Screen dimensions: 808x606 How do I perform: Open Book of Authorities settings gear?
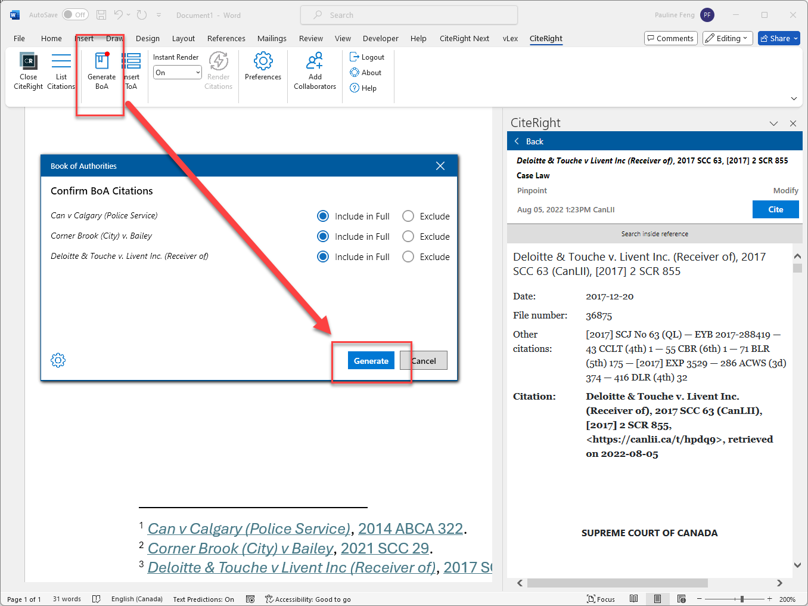coord(58,360)
